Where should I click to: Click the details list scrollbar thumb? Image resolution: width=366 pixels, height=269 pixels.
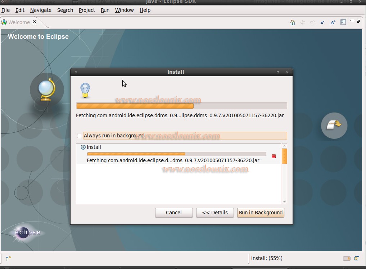(284, 156)
